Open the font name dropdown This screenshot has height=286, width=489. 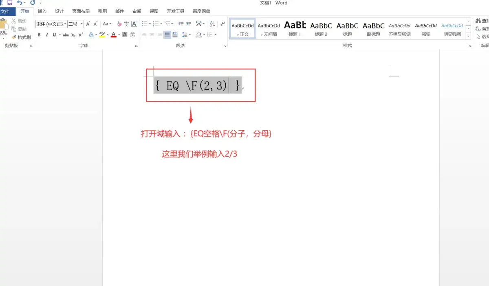[65, 24]
